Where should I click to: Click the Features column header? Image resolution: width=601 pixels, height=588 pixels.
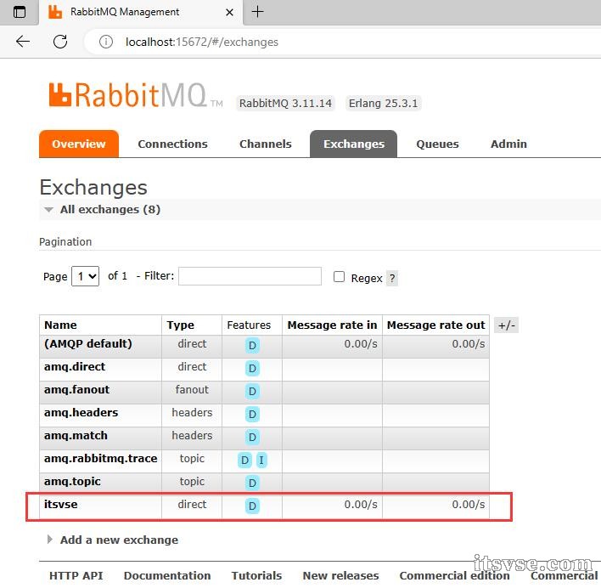(249, 325)
